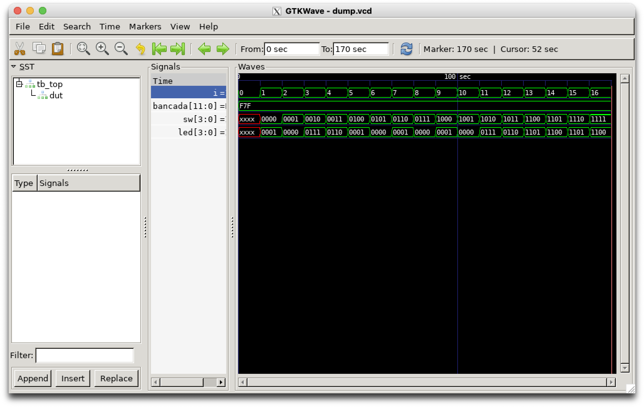
Task: Open the Edit menu
Action: [x=47, y=27]
